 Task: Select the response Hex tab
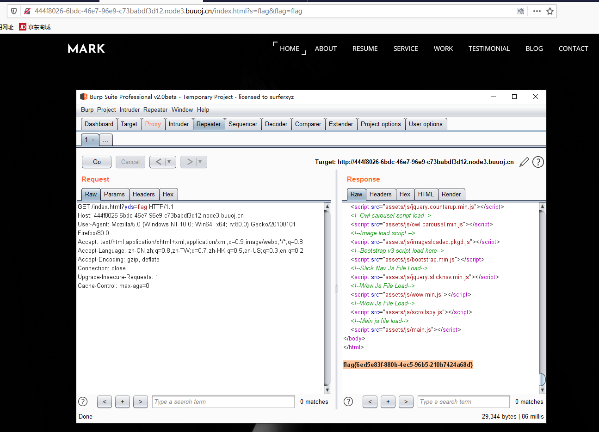point(405,195)
